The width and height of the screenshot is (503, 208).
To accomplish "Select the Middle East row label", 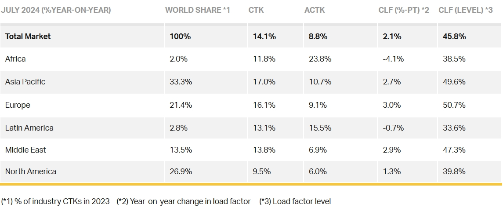I will (25, 150).
